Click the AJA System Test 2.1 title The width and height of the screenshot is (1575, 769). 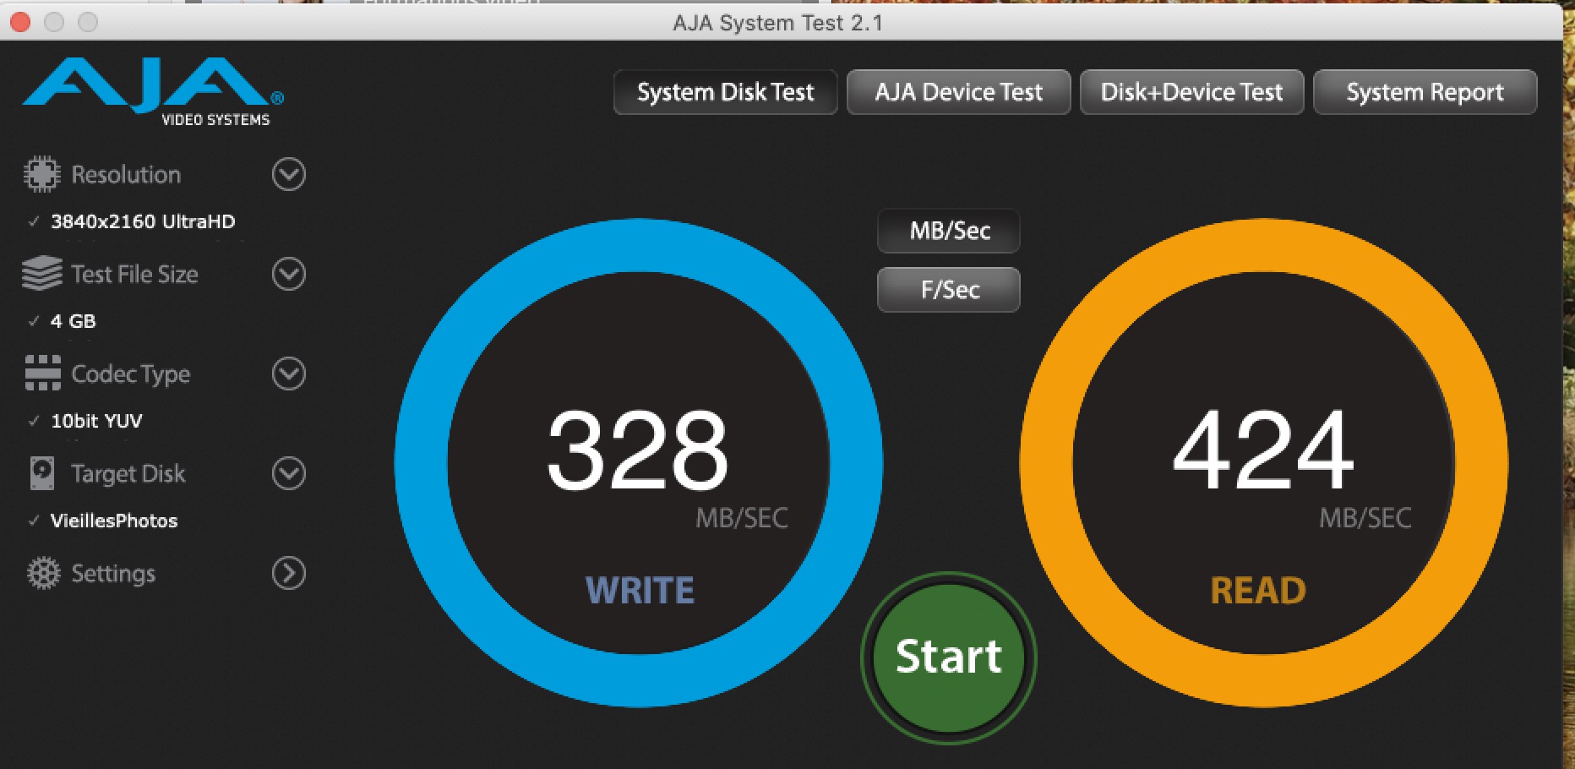coord(777,23)
